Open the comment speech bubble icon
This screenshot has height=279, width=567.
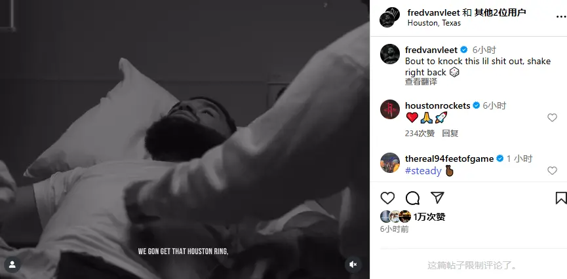coord(412,198)
